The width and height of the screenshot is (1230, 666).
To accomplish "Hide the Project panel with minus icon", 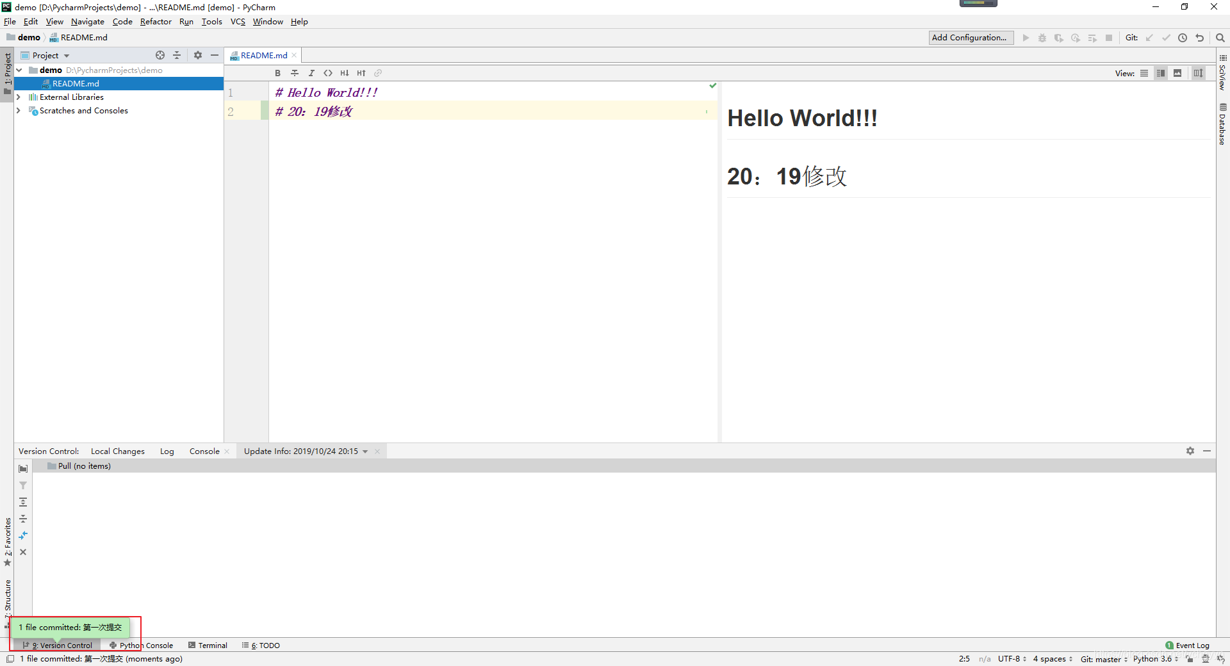I will click(215, 55).
